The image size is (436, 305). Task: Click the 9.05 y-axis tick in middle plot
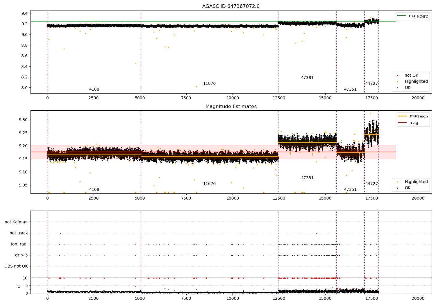click(x=23, y=185)
